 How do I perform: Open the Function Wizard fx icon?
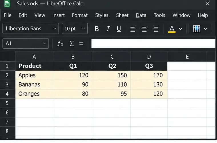(60, 43)
